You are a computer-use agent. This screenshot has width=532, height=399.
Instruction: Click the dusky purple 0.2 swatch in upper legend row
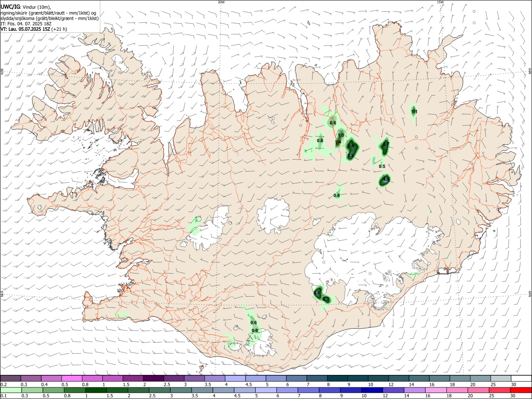click(x=10, y=378)
